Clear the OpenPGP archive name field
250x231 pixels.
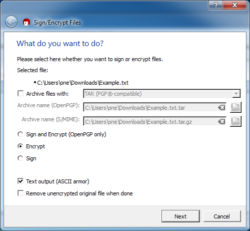(221, 108)
